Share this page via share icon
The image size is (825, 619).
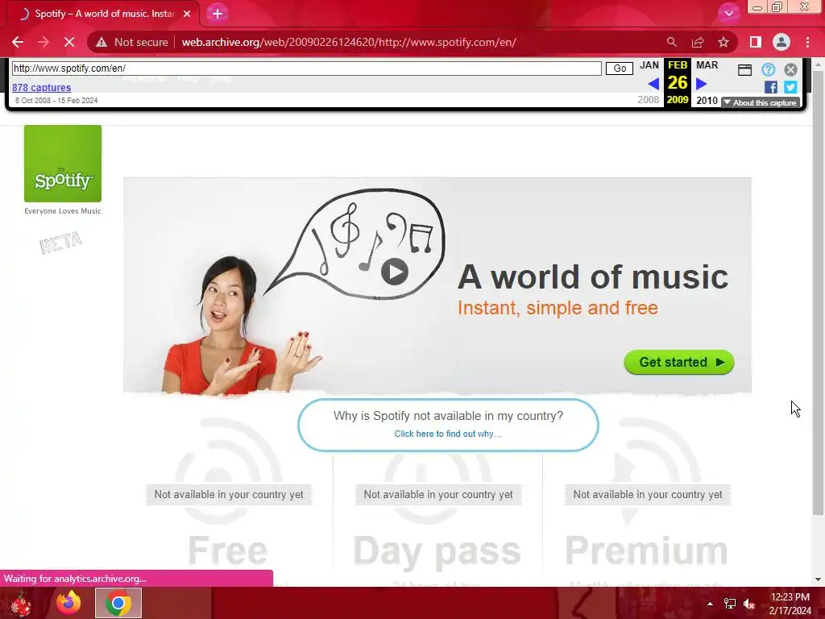698,42
